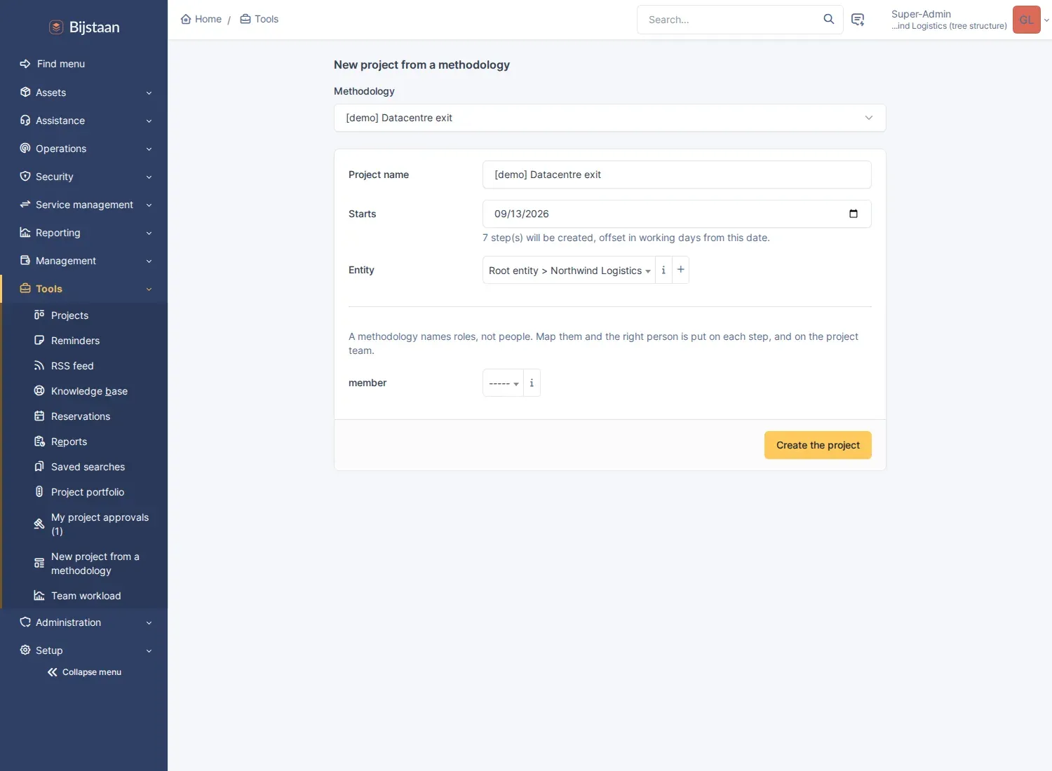Click Create the project button
The height and width of the screenshot is (771, 1052).
818,445
